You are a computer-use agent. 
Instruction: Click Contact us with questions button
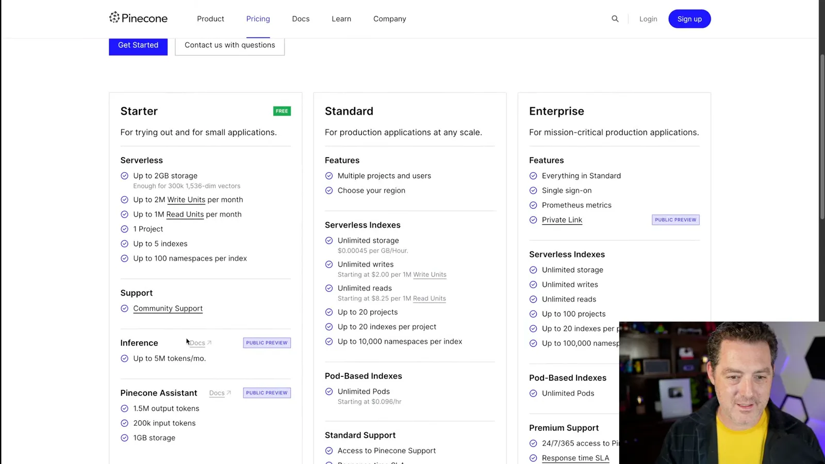click(x=230, y=45)
